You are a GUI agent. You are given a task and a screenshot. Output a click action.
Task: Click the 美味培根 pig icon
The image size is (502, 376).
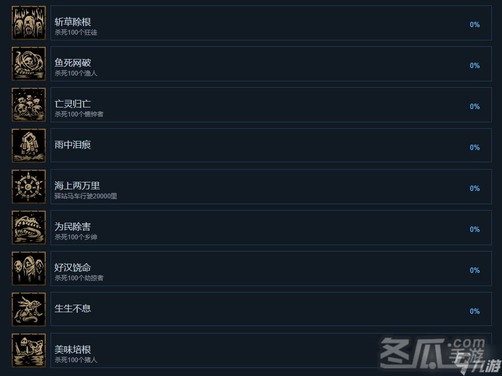pos(29,350)
